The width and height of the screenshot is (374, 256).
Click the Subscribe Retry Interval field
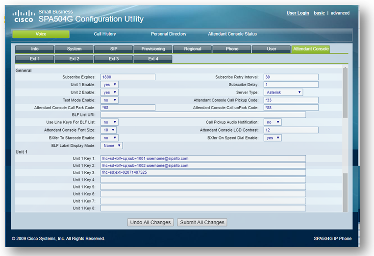point(291,77)
